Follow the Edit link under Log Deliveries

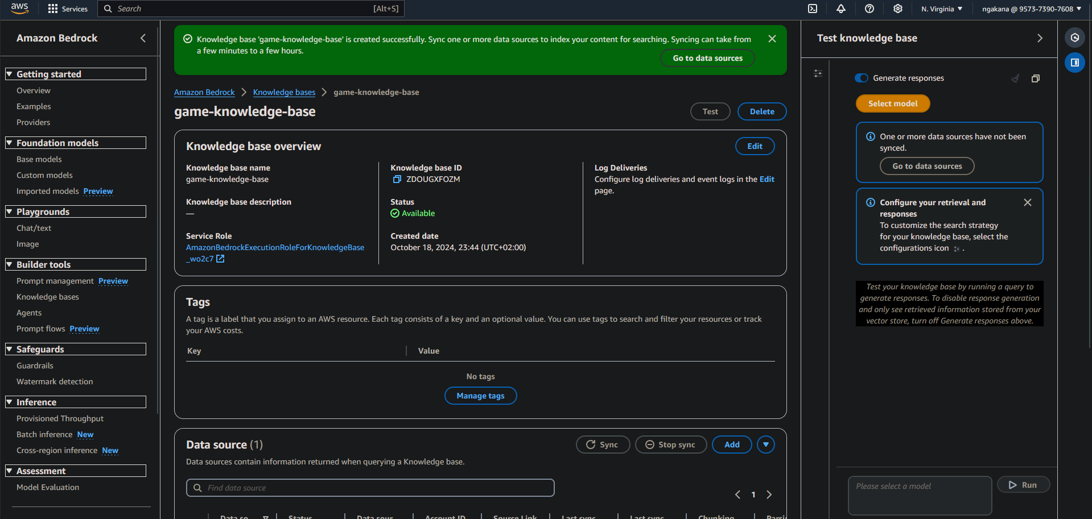coord(767,179)
